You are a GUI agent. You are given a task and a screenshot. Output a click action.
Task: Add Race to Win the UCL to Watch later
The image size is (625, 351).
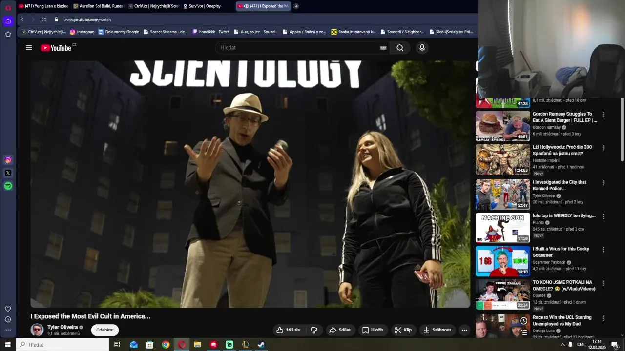tap(523, 321)
